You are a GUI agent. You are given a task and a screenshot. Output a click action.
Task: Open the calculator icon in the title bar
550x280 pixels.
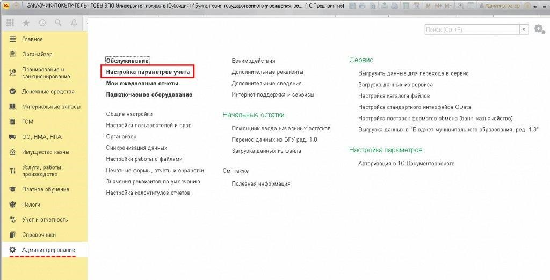click(x=406, y=5)
